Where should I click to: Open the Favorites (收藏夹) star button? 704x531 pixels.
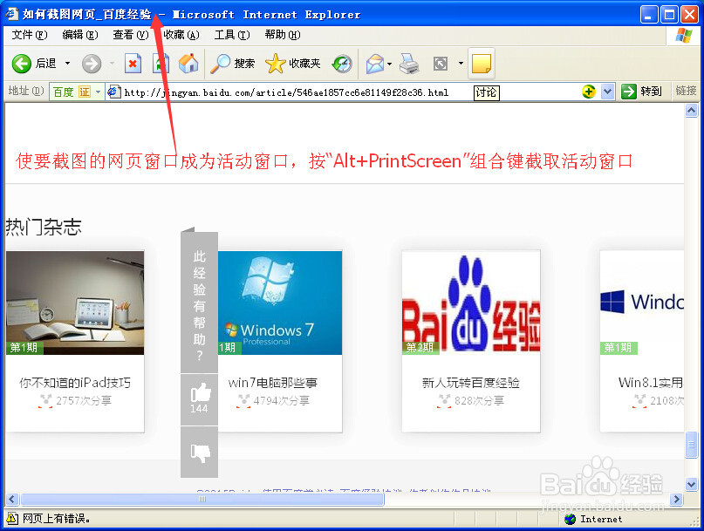tap(293, 64)
